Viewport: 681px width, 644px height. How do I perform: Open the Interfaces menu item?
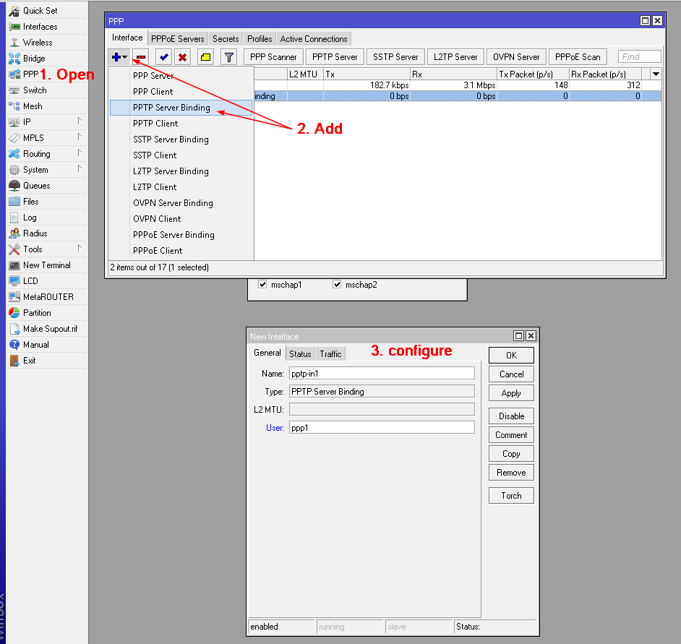(46, 27)
